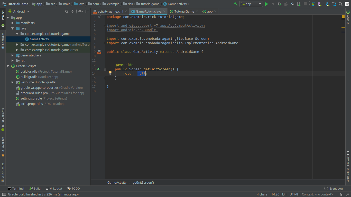The height and width of the screenshot is (197, 351).
Task: Run the app with green play button
Action: coord(266,4)
